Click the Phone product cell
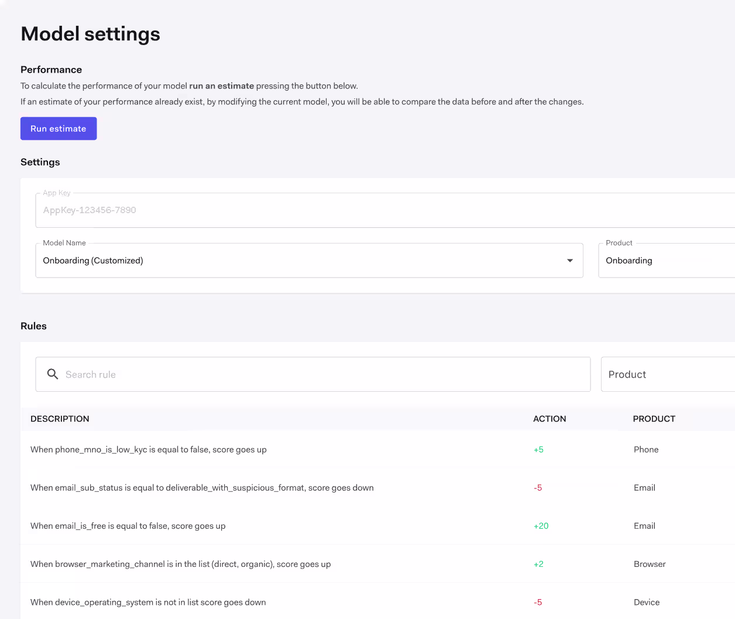This screenshot has width=735, height=619. (x=646, y=450)
